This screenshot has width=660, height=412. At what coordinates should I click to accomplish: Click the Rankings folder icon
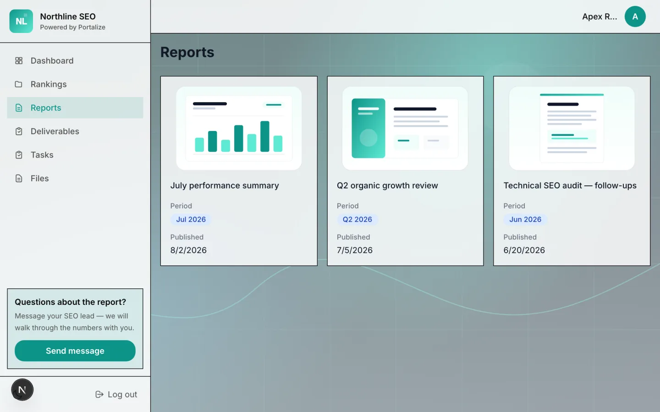19,84
